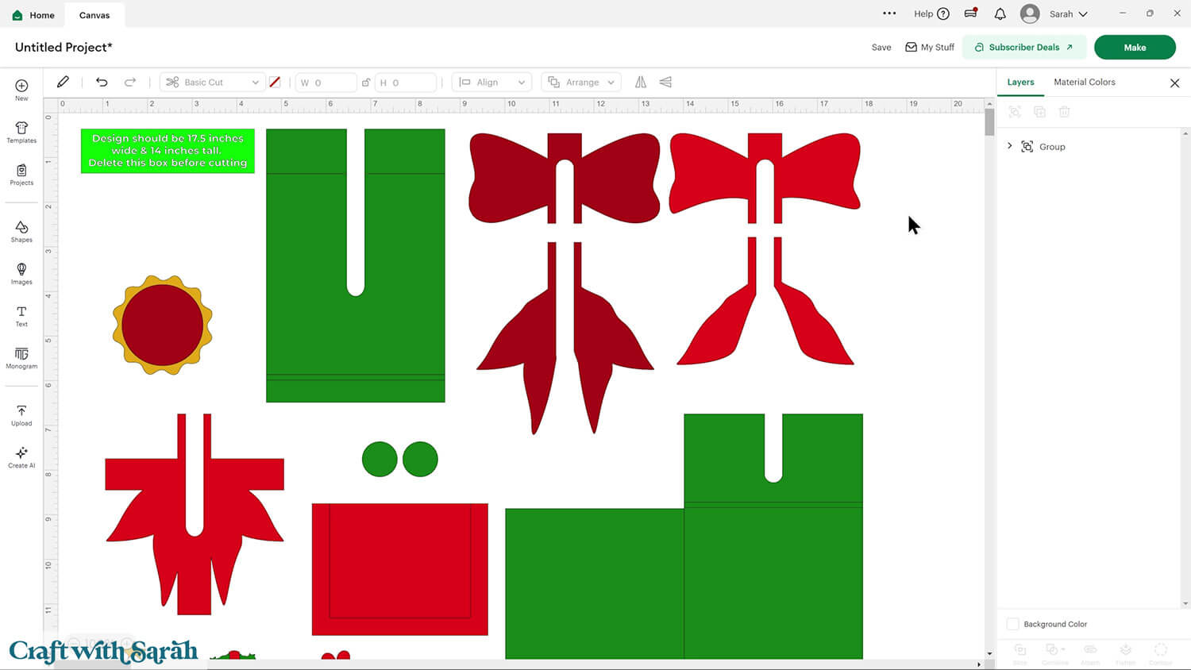Select the Group layer row
Image resolution: width=1191 pixels, height=670 pixels.
pos(1091,146)
